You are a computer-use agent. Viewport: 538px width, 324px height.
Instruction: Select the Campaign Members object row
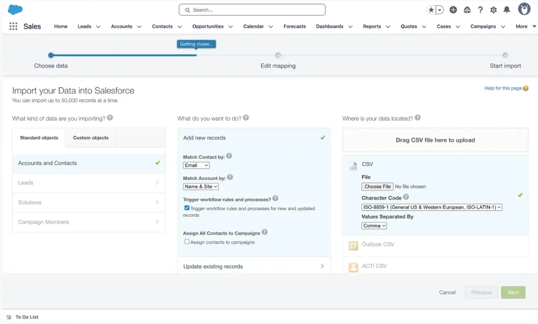pyautogui.click(x=89, y=222)
